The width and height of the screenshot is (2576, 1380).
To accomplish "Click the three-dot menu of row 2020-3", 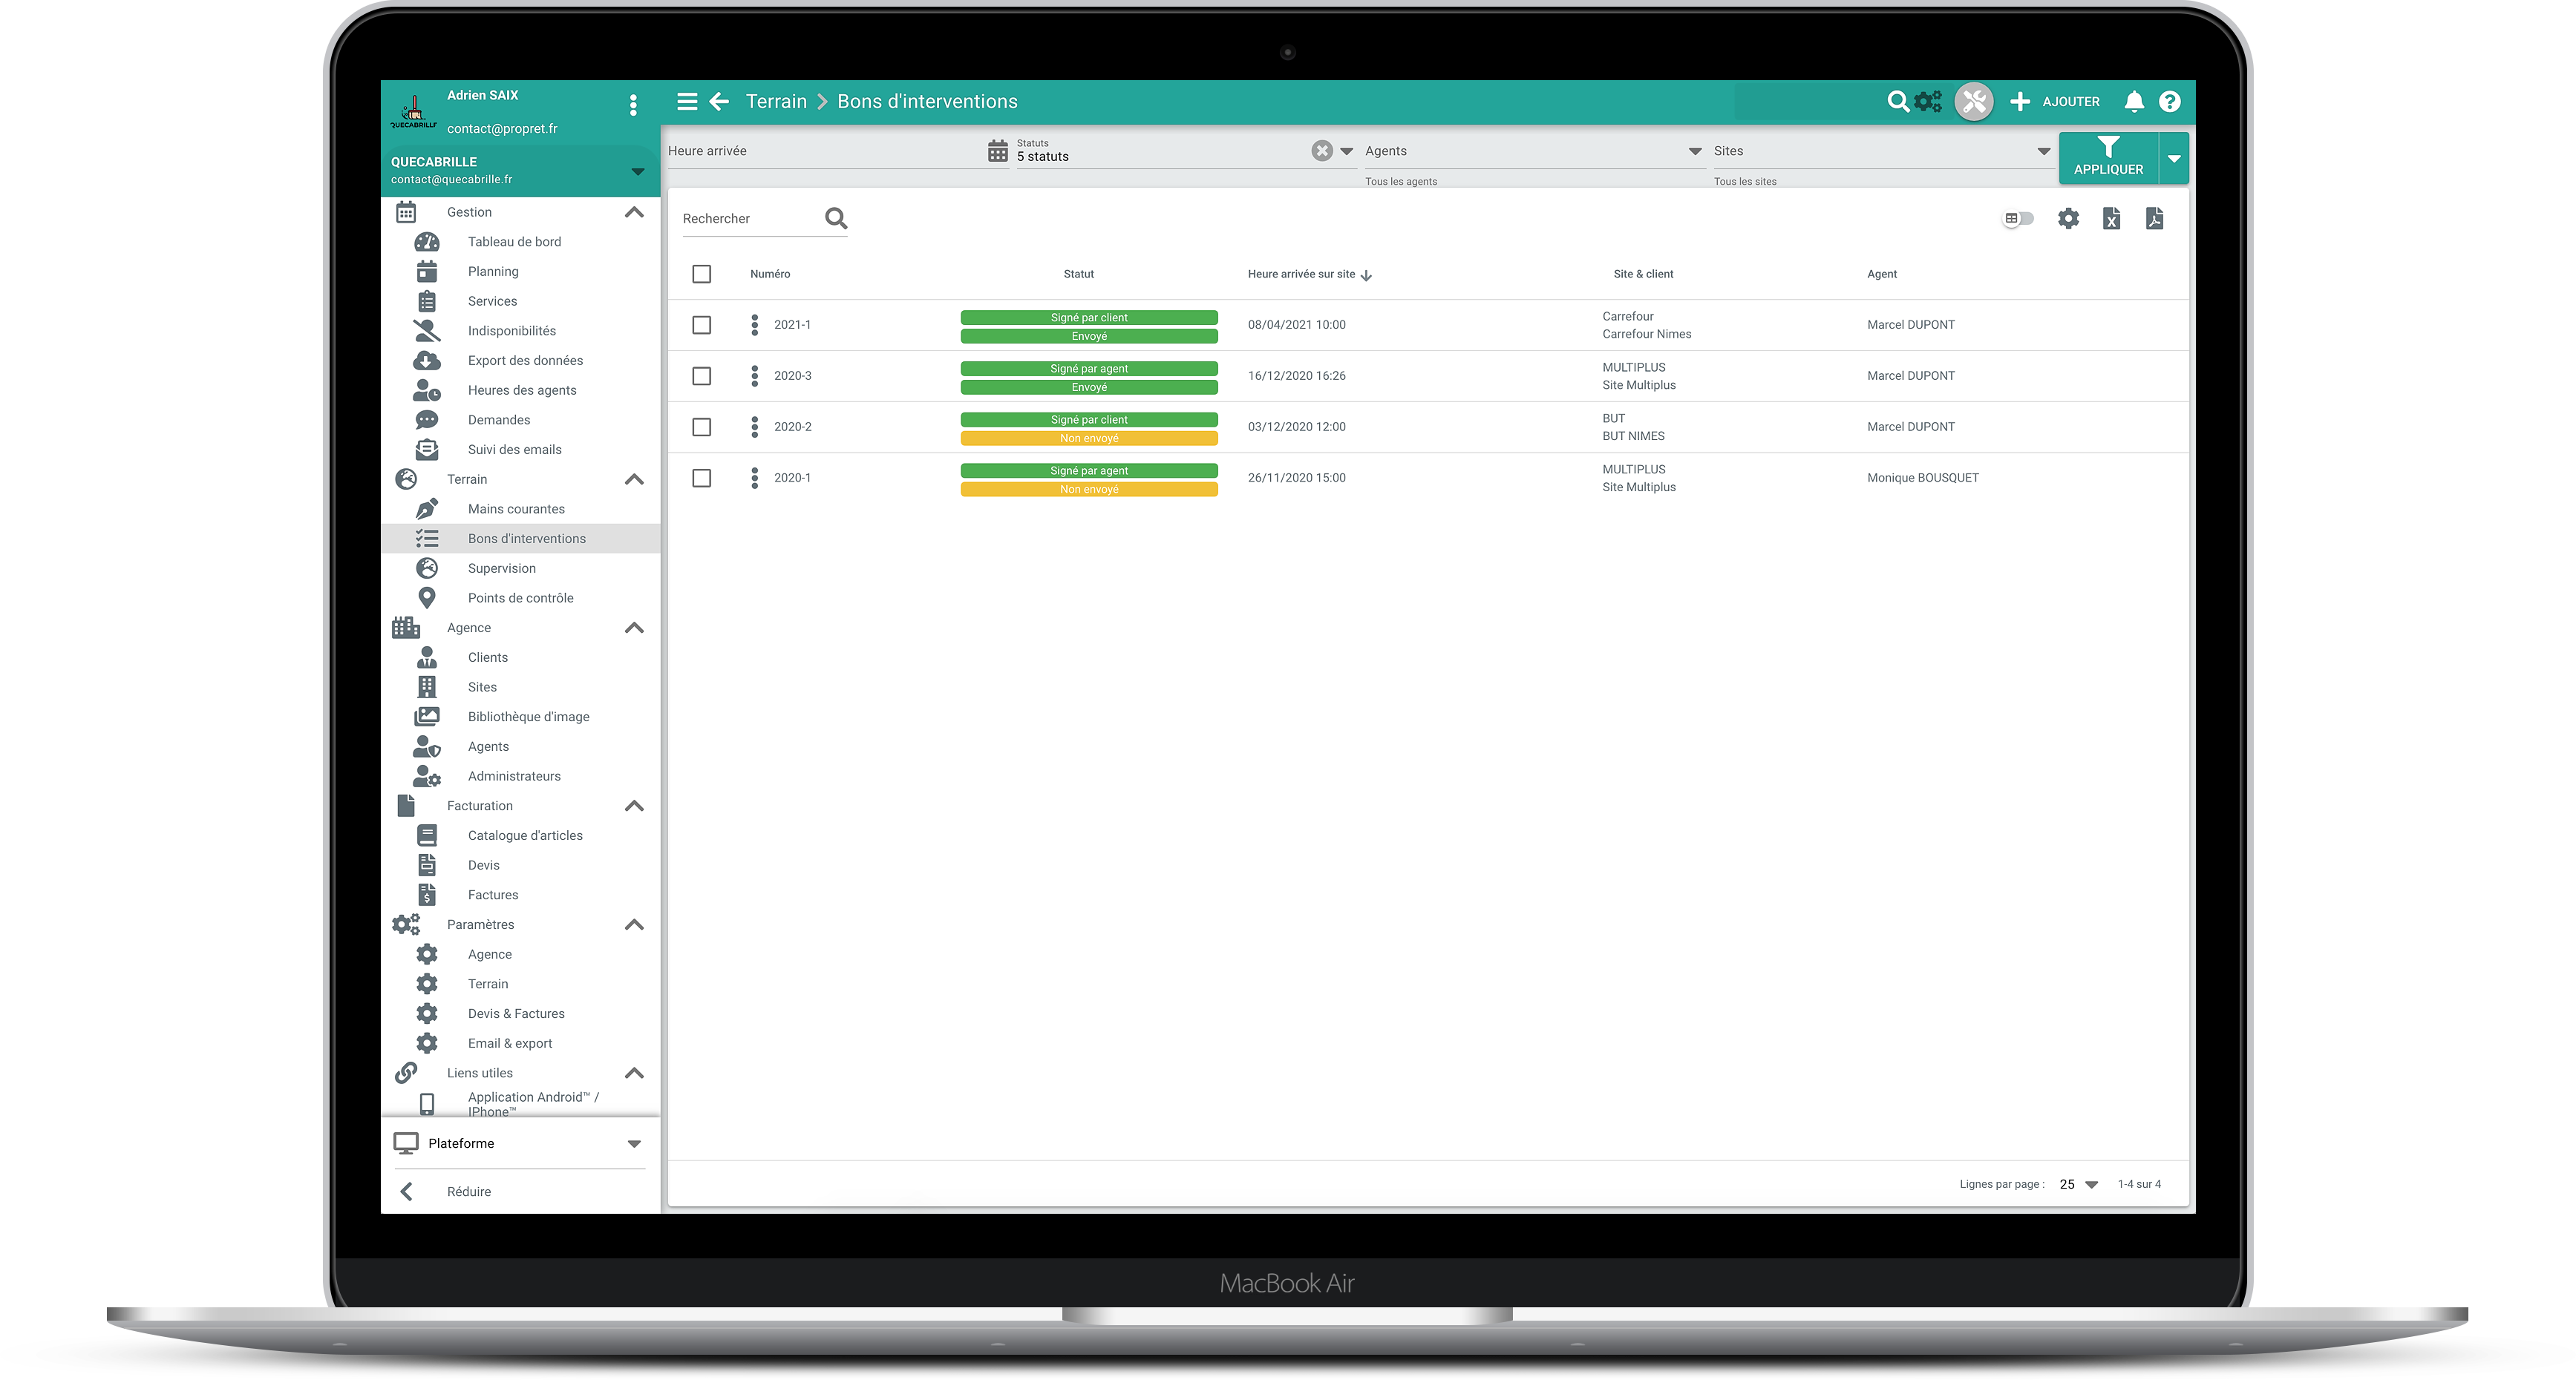I will coord(754,375).
